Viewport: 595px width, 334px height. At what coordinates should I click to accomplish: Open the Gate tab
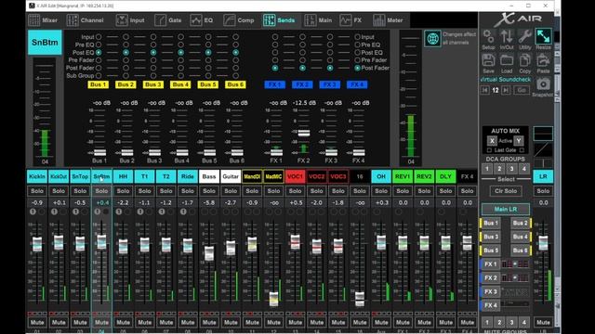(x=168, y=20)
